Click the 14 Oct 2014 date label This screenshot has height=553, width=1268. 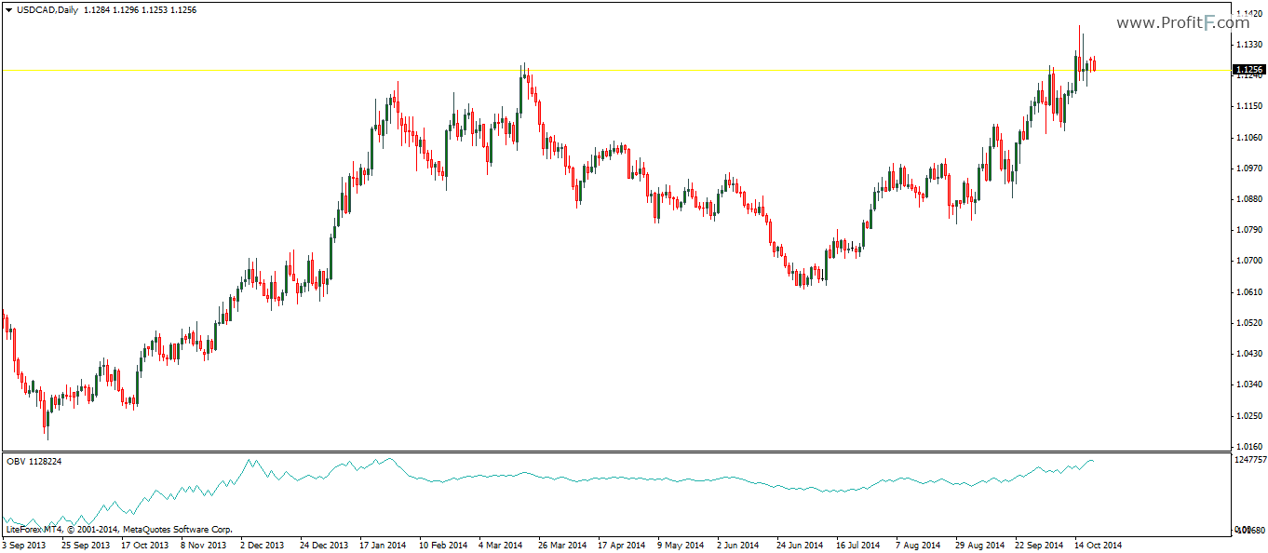1099,546
